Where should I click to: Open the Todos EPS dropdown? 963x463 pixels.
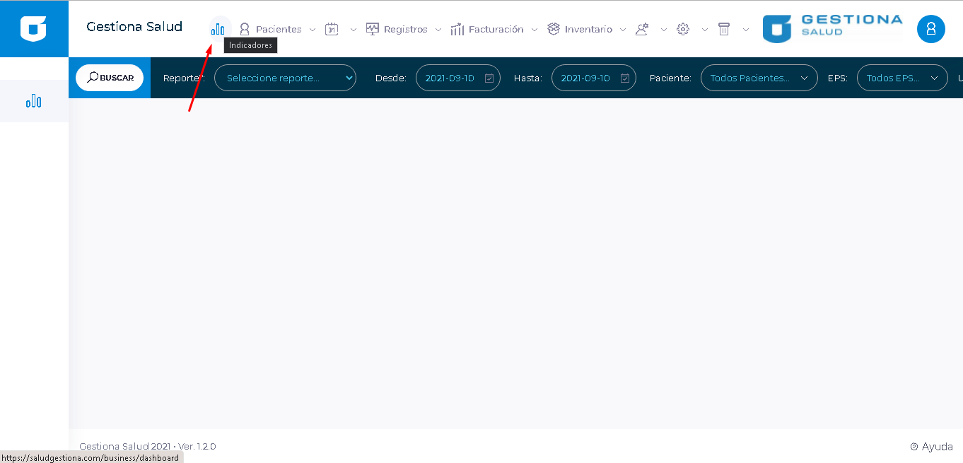(x=901, y=78)
